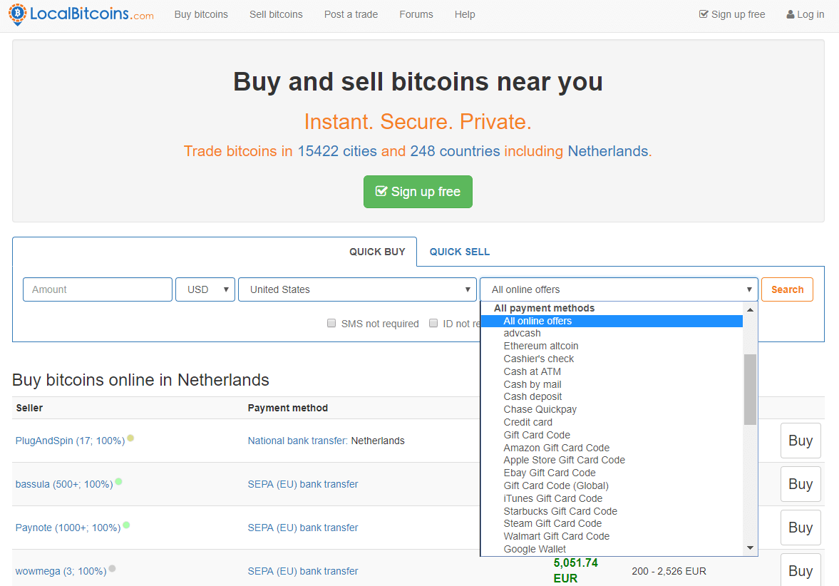839x586 pixels.
Task: Enable the SMS not required checkbox
Action: [331, 323]
